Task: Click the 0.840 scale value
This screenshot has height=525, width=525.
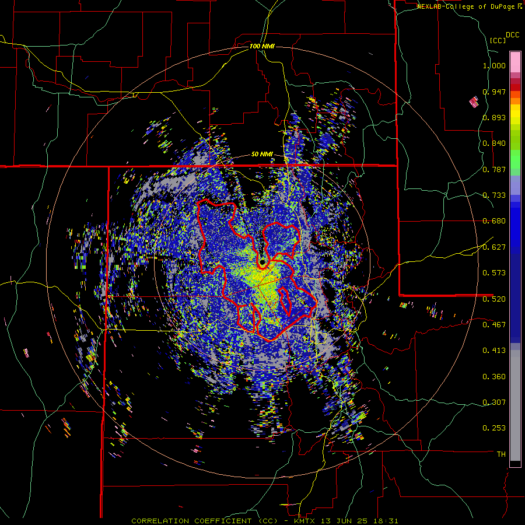Action: coord(494,143)
